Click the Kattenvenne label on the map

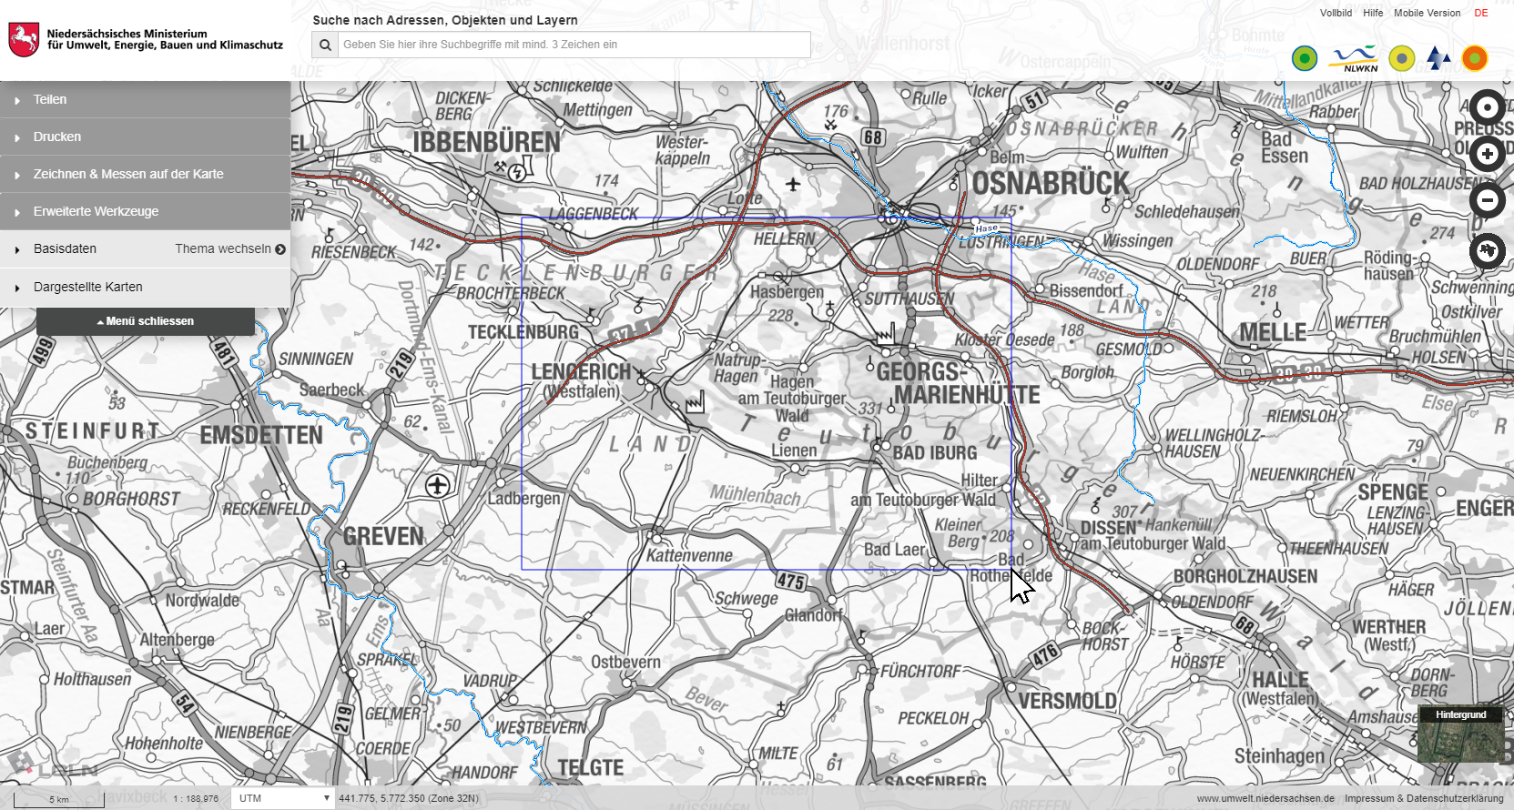click(689, 555)
